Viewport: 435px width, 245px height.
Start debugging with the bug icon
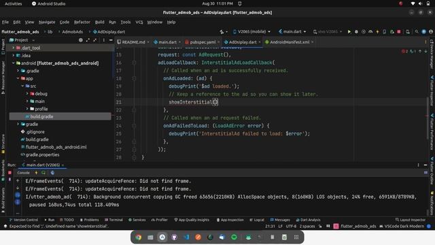click(356, 32)
